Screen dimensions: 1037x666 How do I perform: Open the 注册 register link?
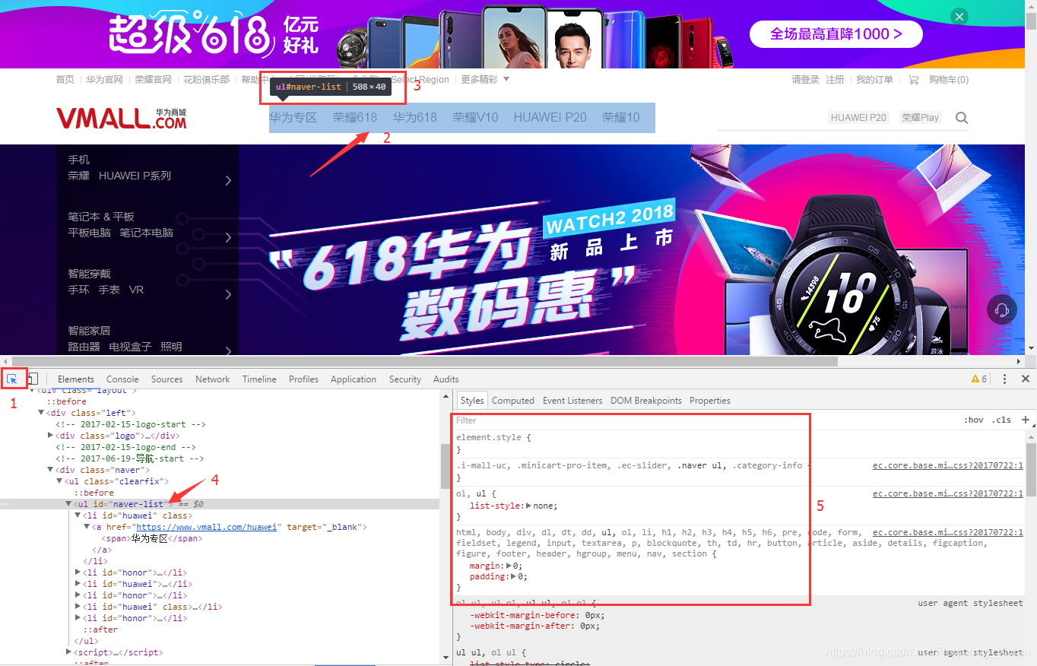tap(835, 80)
